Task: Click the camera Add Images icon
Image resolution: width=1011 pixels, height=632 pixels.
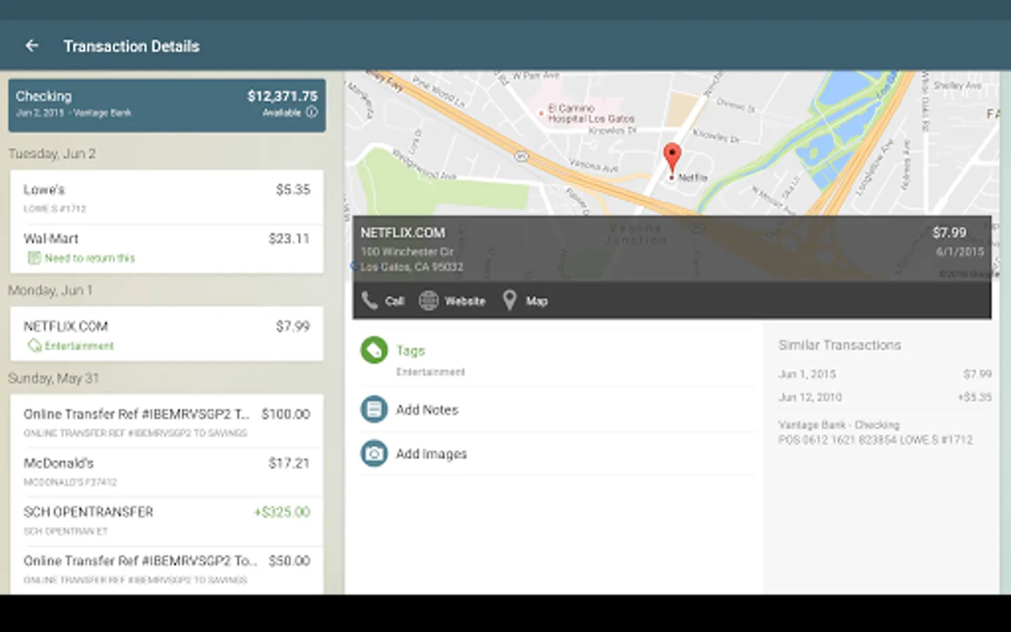Action: pos(374,454)
